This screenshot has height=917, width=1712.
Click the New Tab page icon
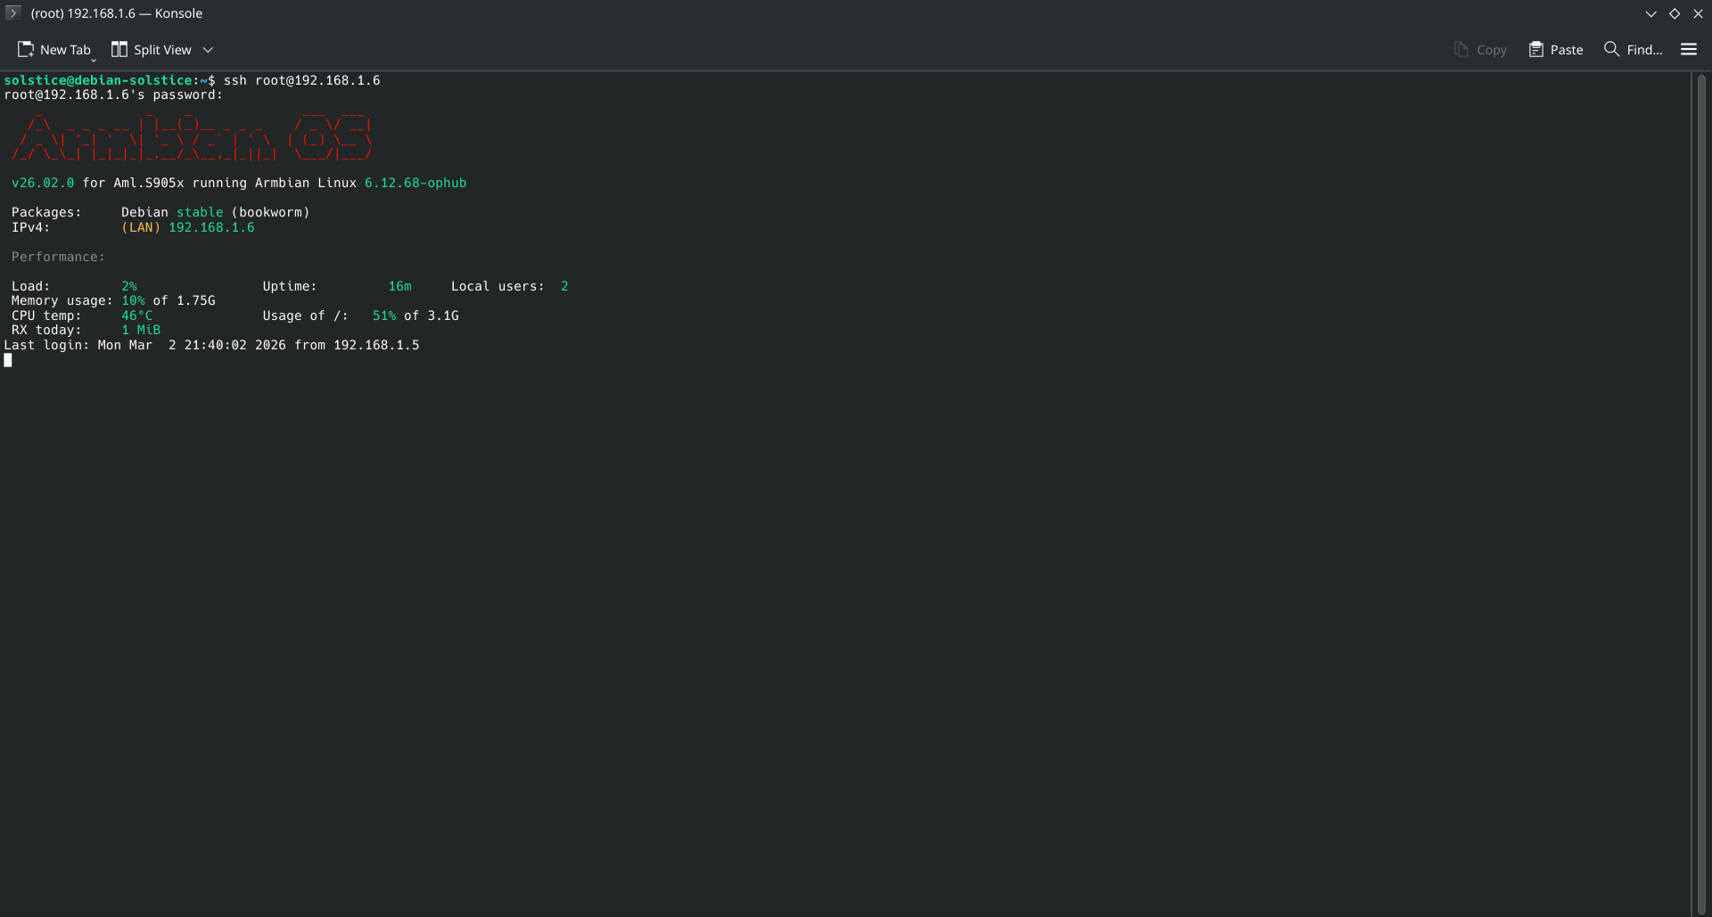click(26, 50)
